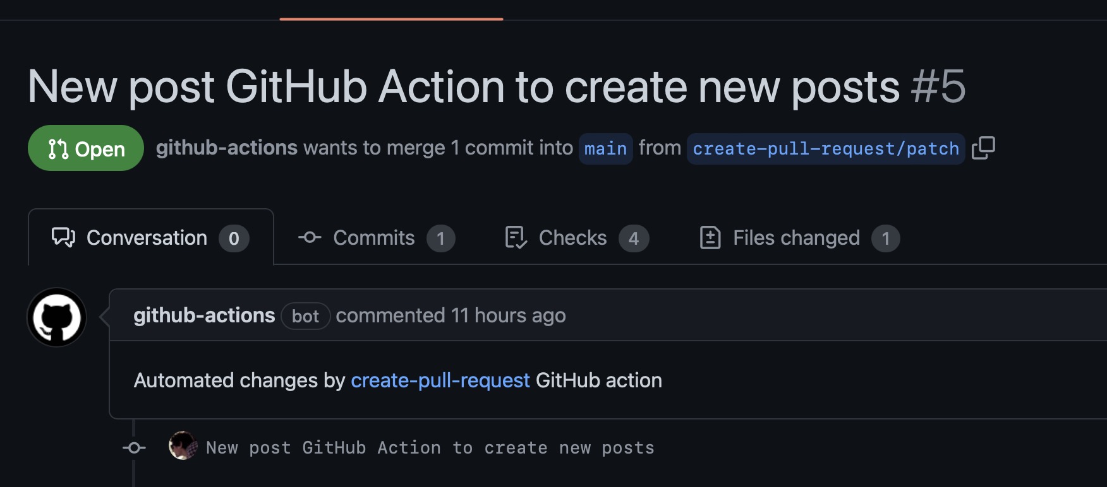Image resolution: width=1107 pixels, height=487 pixels.
Task: Open the main branch label
Action: (x=605, y=149)
